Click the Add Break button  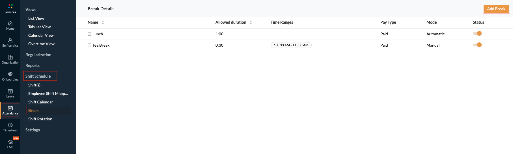(496, 9)
